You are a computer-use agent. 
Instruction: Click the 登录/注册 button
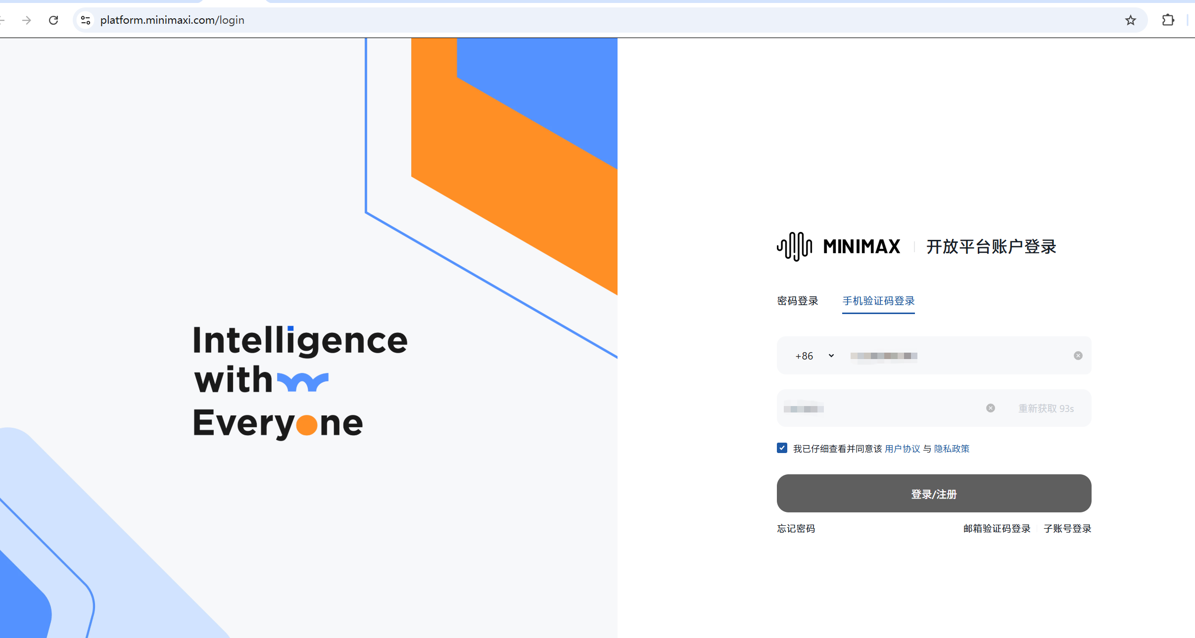[934, 494]
